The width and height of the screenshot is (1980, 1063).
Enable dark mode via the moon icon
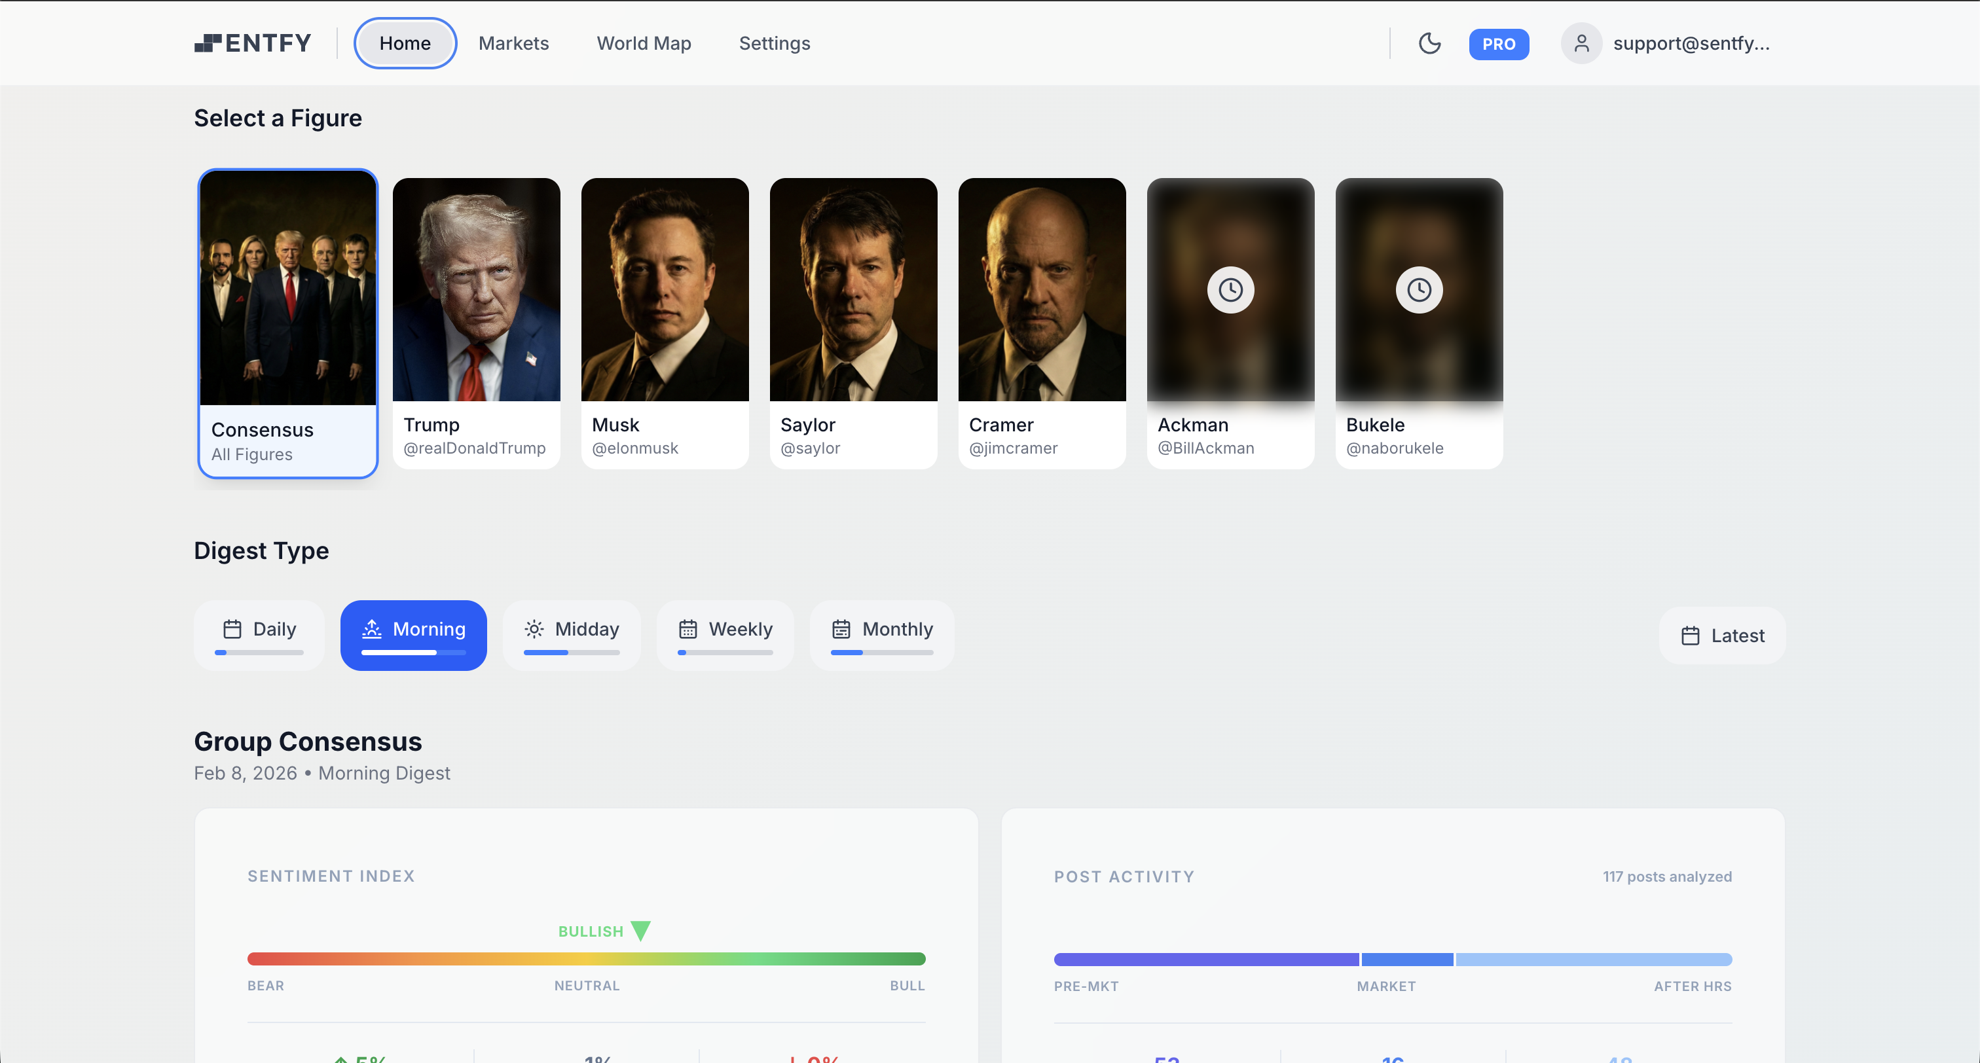pos(1431,44)
